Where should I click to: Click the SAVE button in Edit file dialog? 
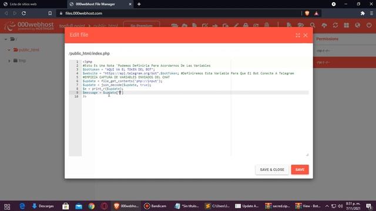coord(300,169)
